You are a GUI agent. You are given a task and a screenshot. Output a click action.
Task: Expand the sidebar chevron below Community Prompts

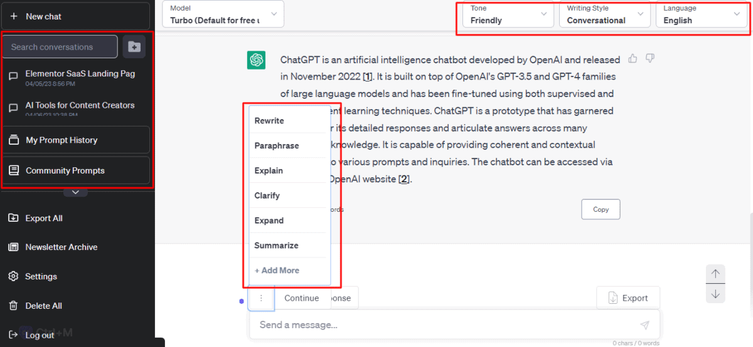[75, 192]
